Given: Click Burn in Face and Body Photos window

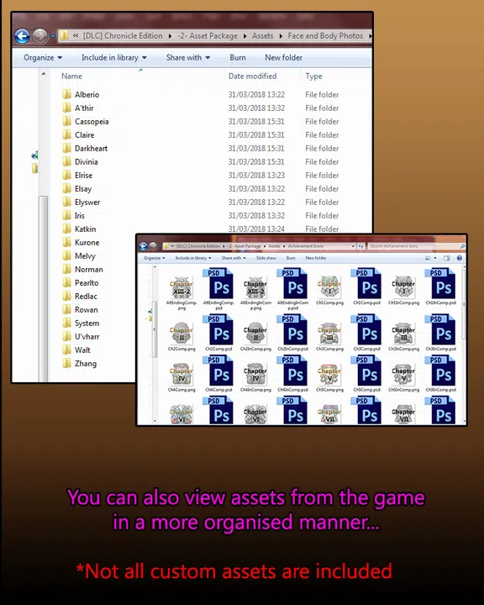Looking at the screenshot, I should [238, 57].
